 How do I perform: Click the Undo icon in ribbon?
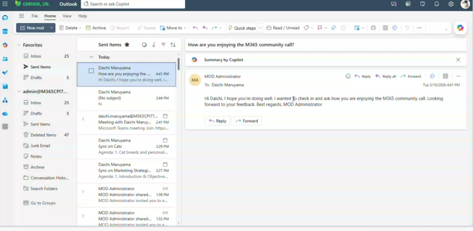click(x=407, y=28)
